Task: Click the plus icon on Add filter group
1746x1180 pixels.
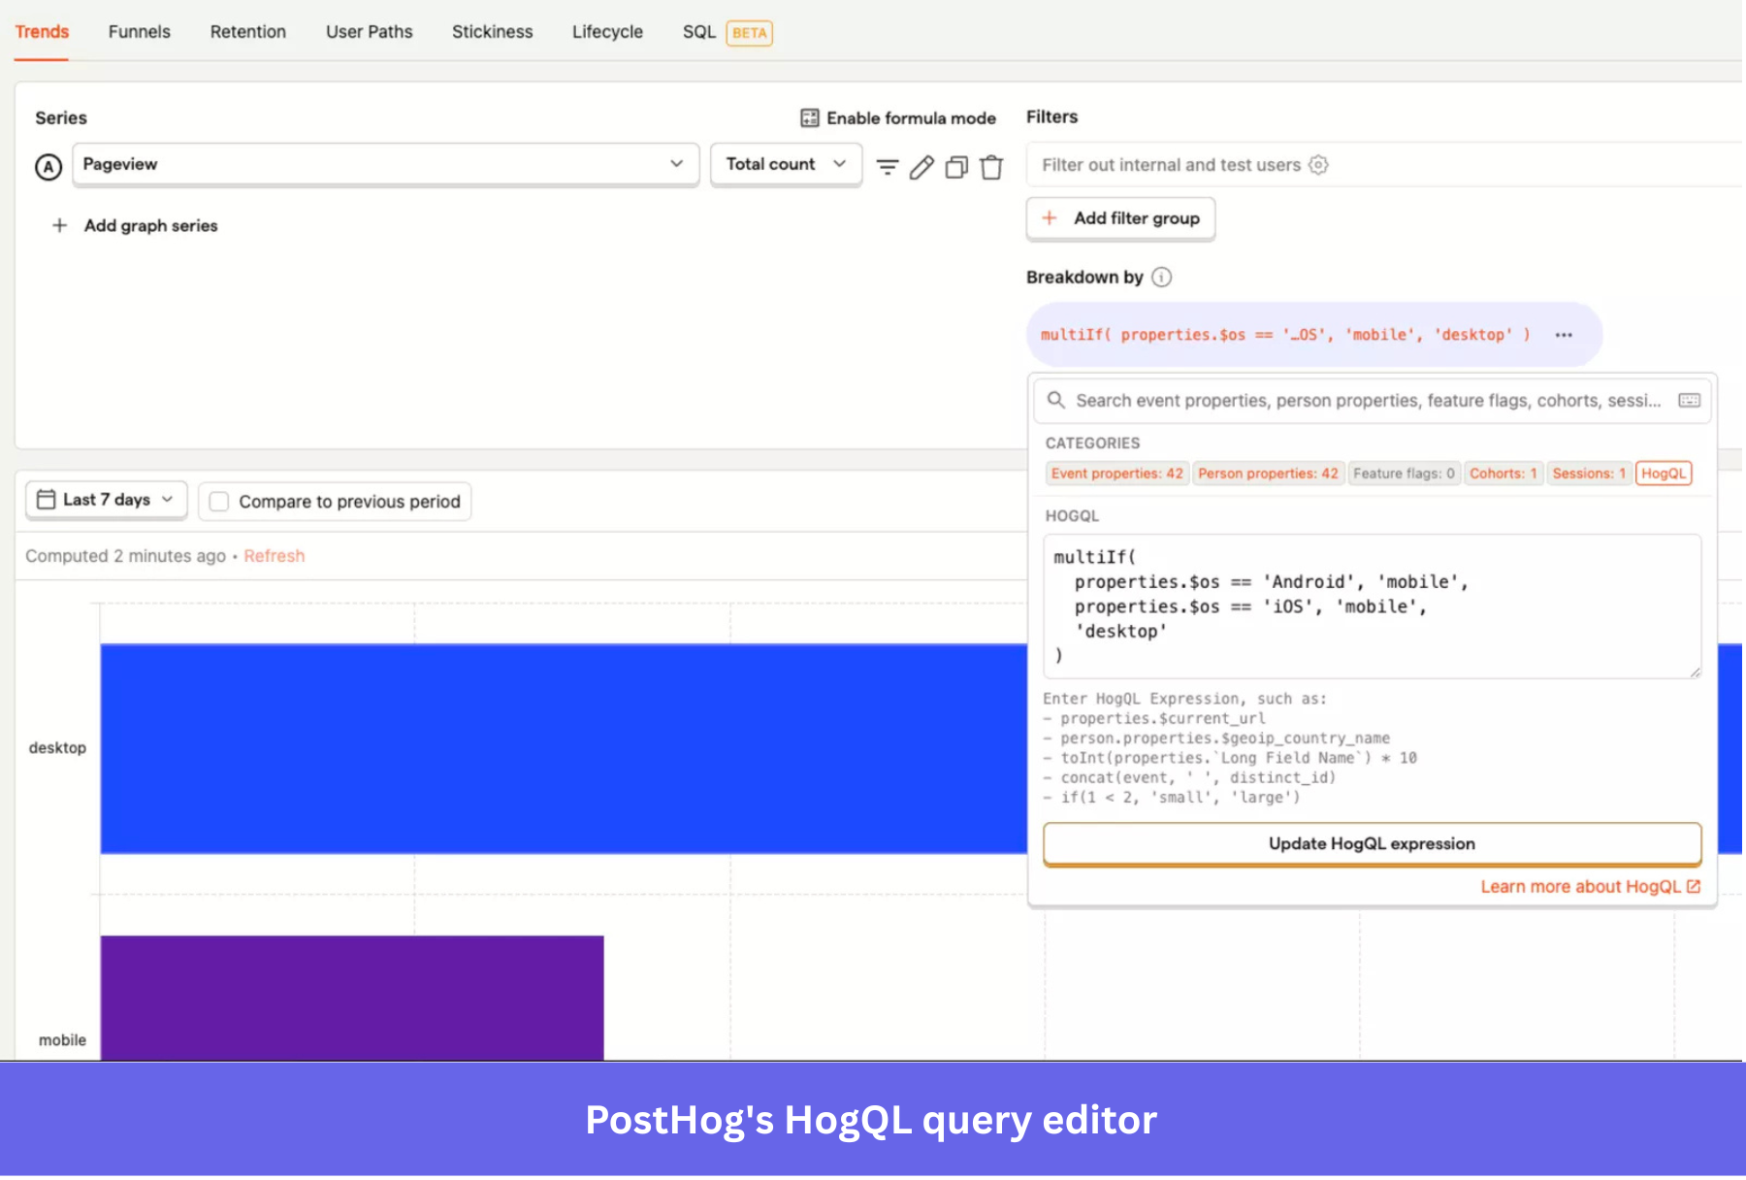Action: [x=1050, y=218]
